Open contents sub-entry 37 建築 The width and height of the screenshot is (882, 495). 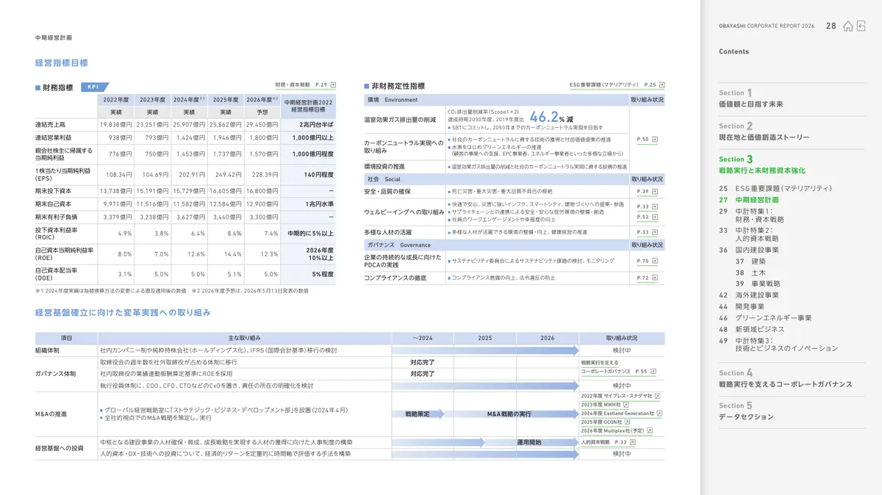pos(750,261)
